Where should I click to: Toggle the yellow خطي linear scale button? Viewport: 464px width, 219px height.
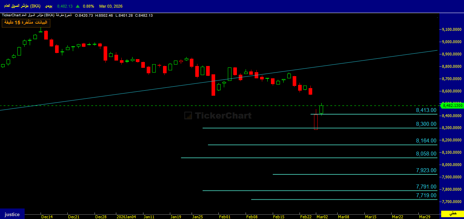pyautogui.click(x=452, y=214)
